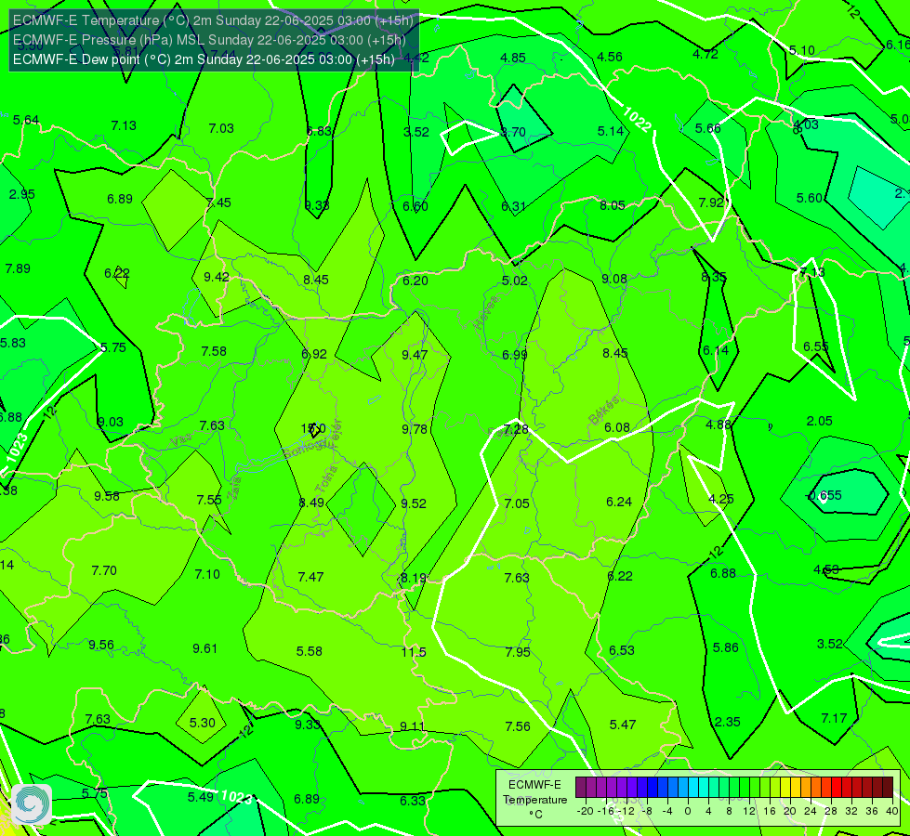The width and height of the screenshot is (910, 836).
Task: Click the 4.85 value on the map
Action: click(x=513, y=58)
